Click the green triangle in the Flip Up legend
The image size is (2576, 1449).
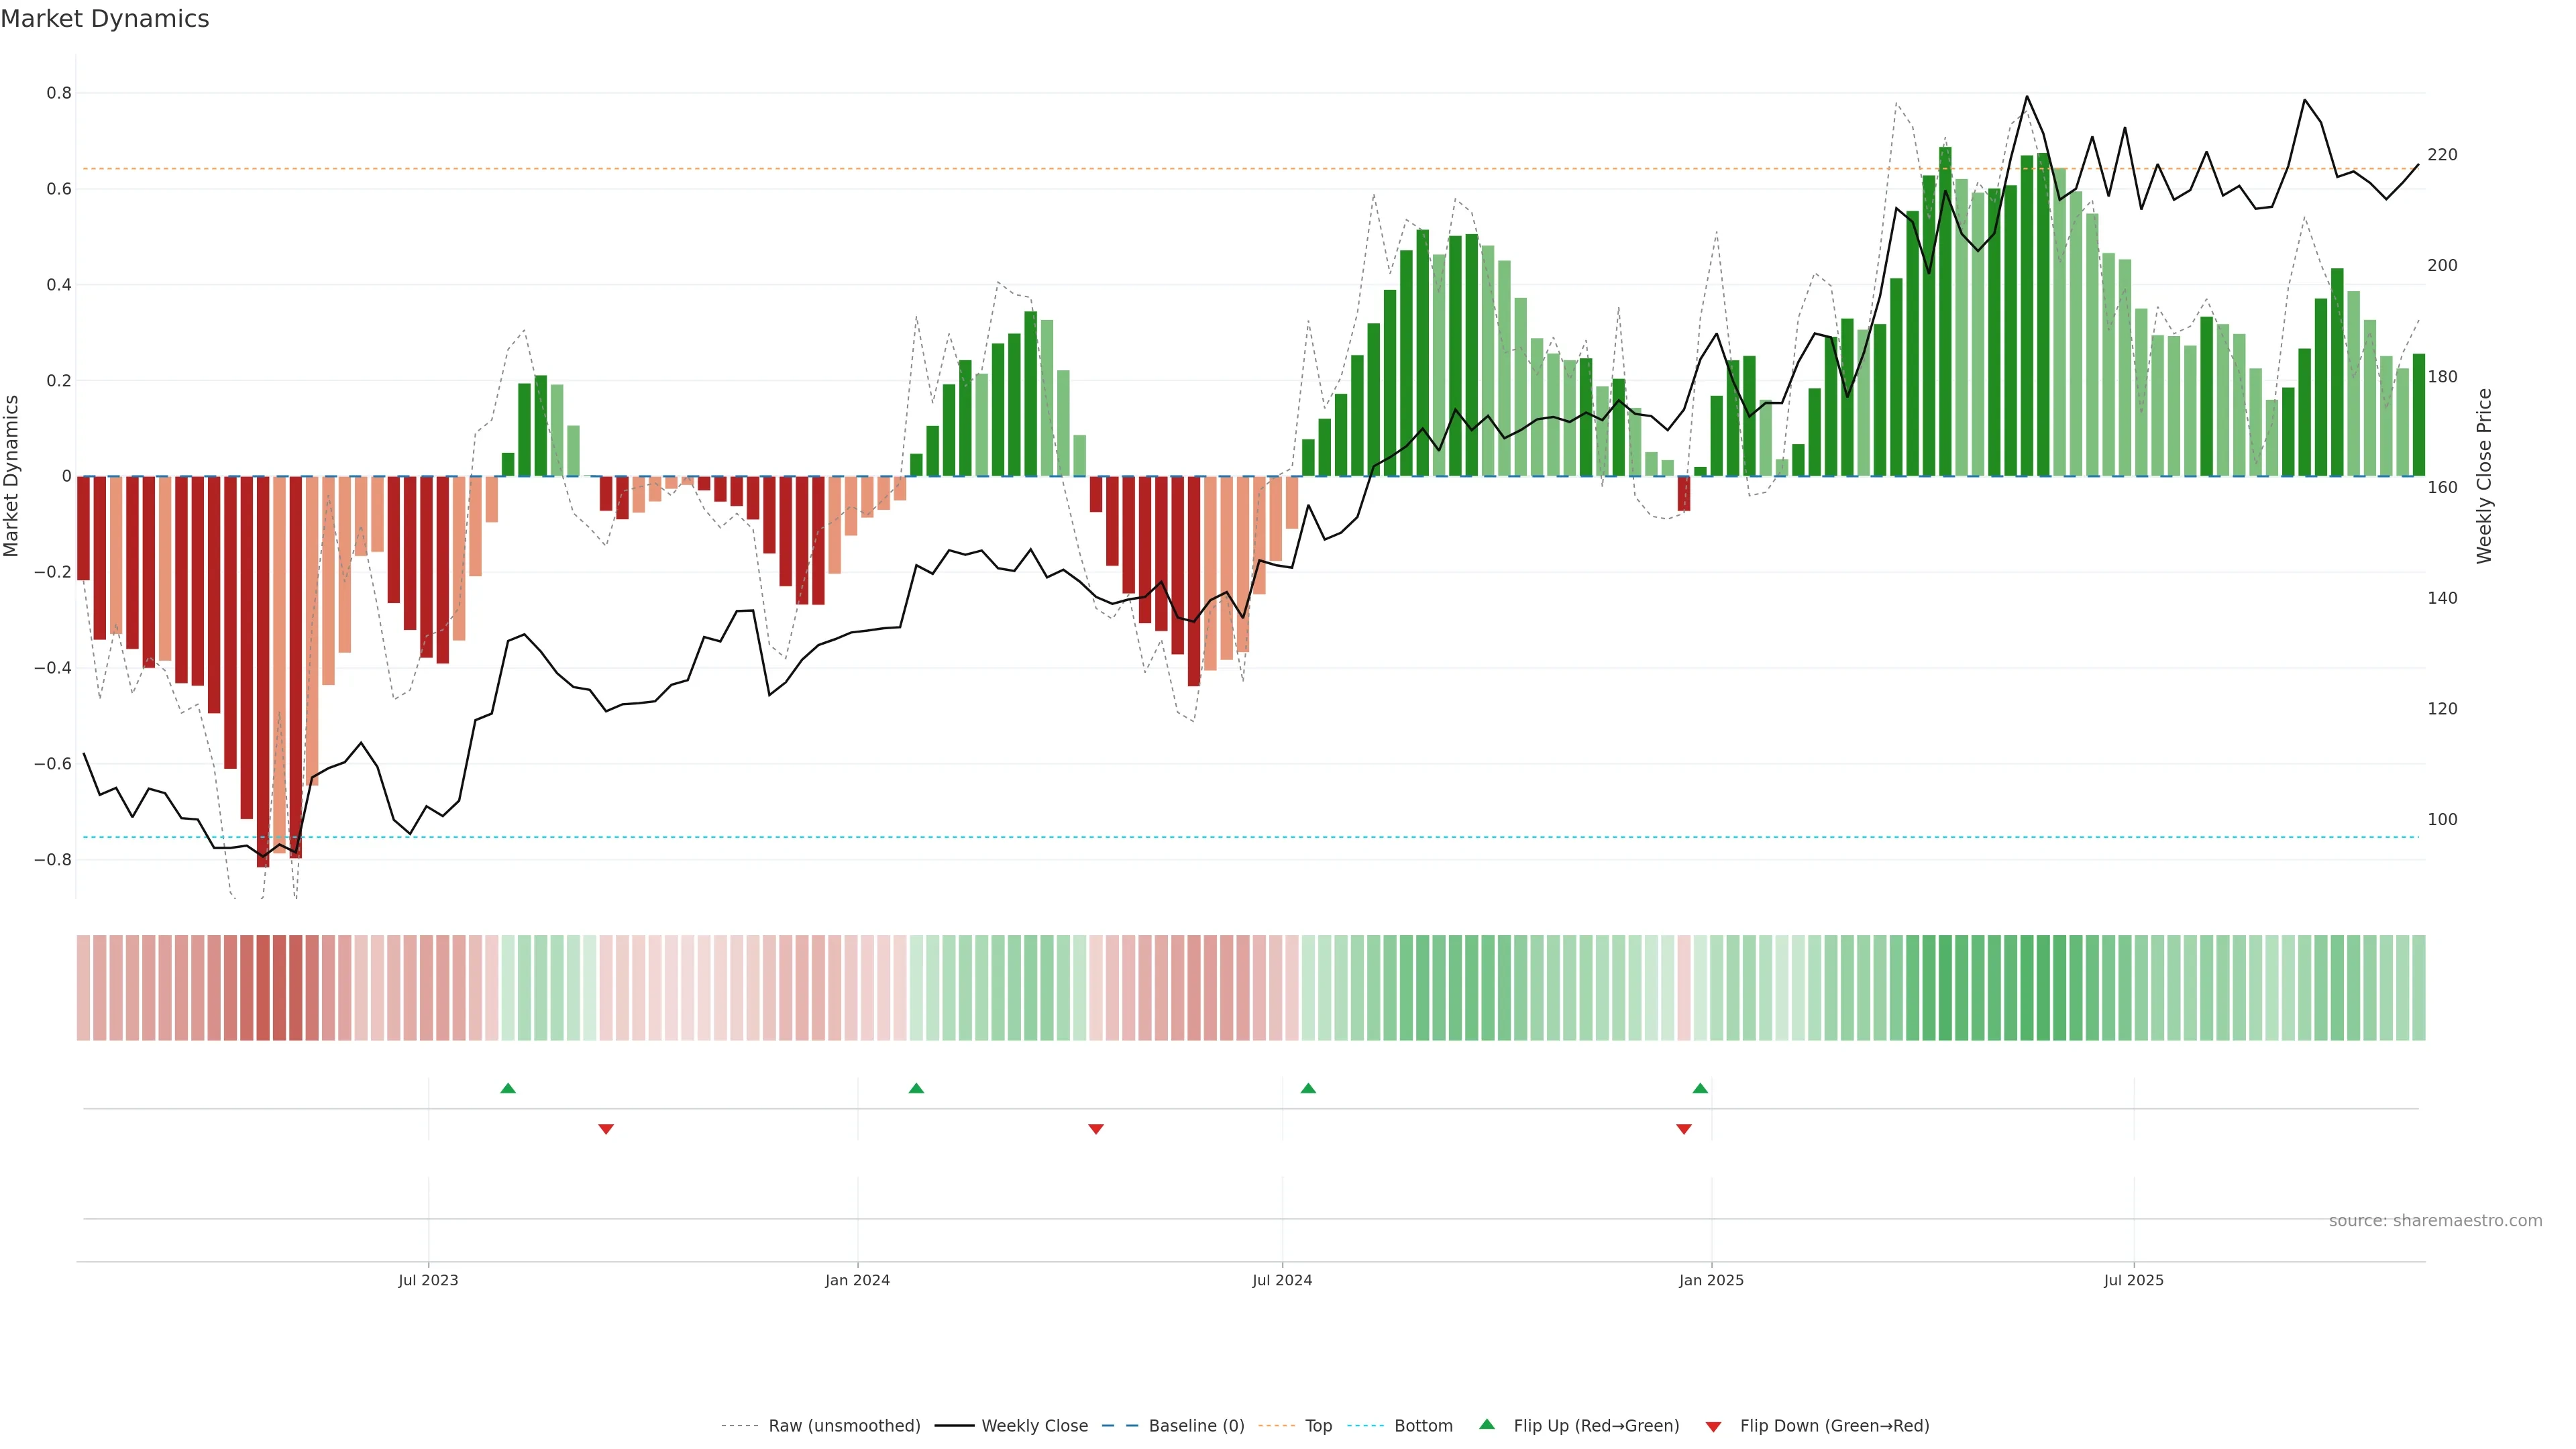1487,1424
